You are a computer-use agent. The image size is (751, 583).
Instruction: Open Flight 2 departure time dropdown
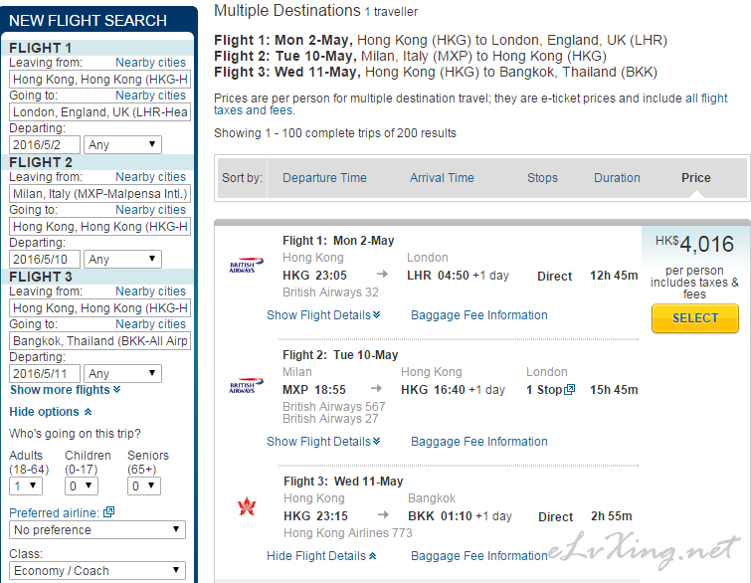122,259
